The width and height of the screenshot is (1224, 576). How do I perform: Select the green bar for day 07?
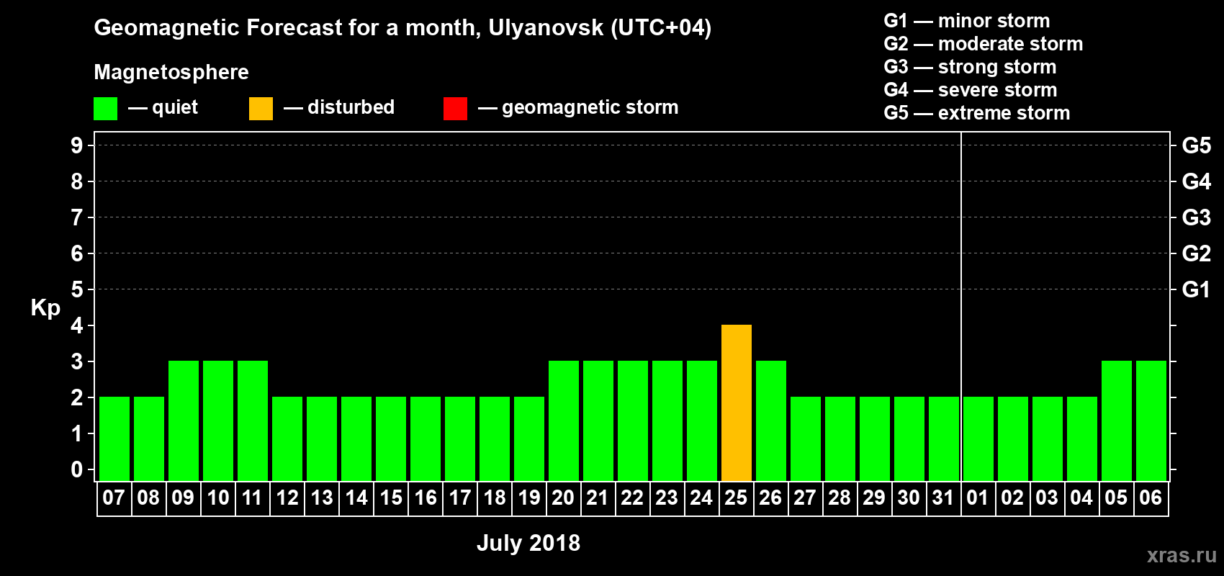(114, 438)
